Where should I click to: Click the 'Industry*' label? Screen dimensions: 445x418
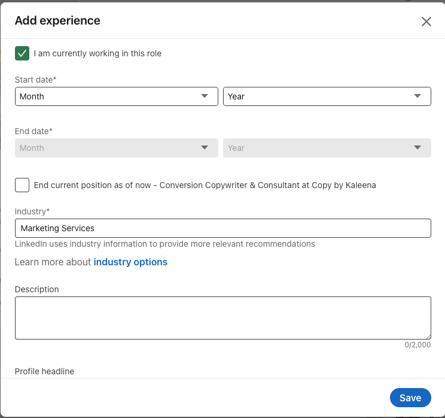(32, 211)
